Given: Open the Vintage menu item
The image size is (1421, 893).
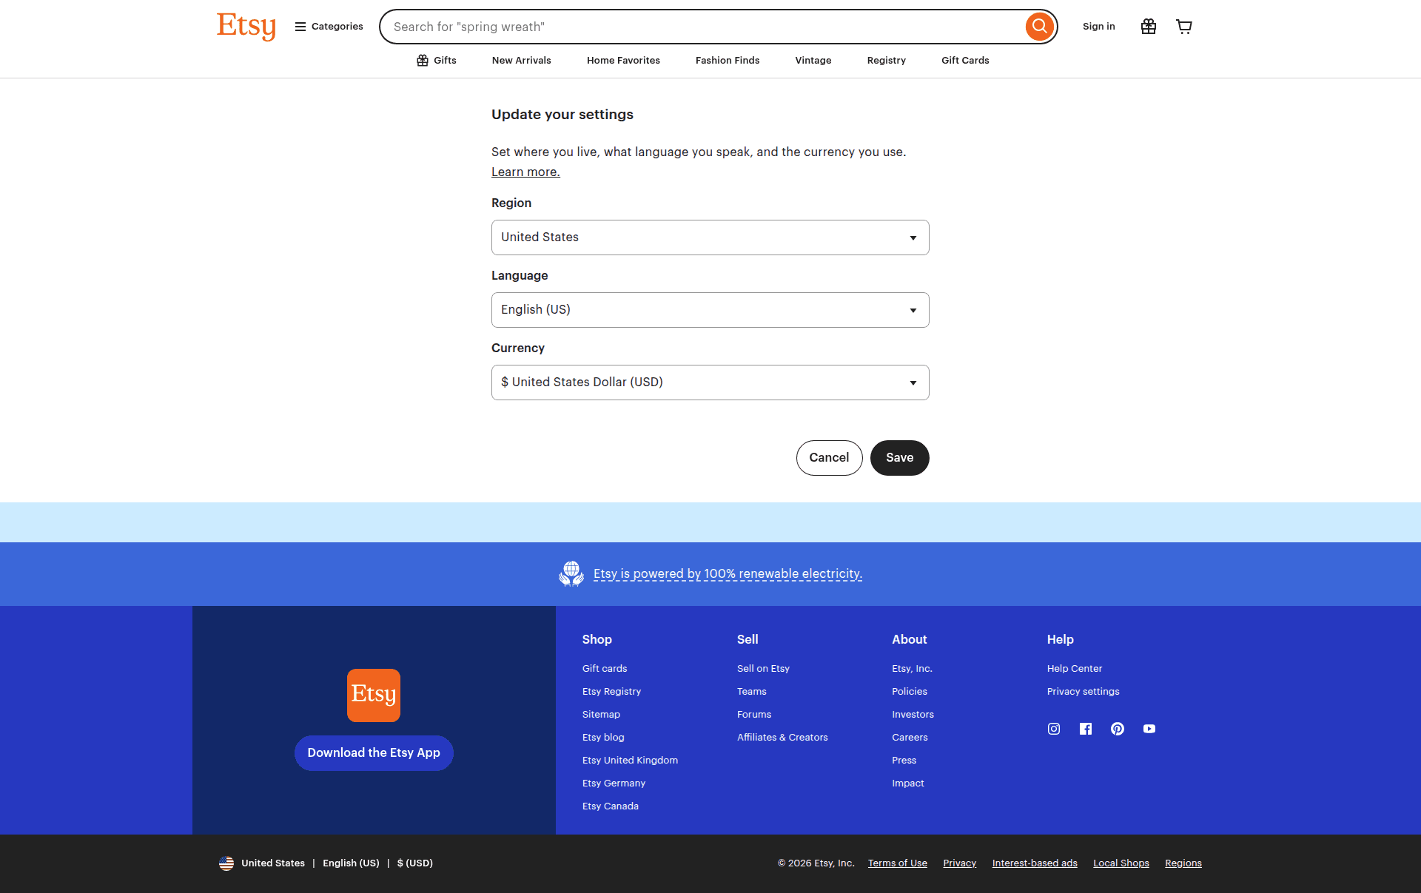Looking at the screenshot, I should [813, 61].
